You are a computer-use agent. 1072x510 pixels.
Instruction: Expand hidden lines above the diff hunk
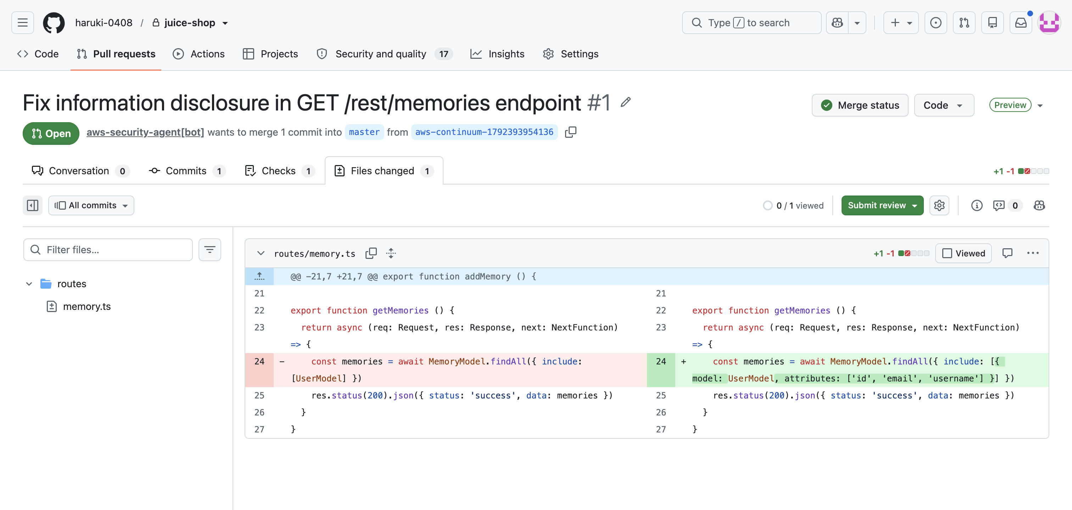pyautogui.click(x=259, y=276)
